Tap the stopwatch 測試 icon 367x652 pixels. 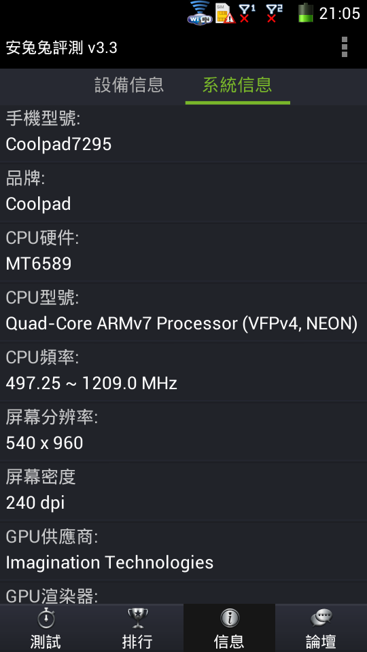46,619
